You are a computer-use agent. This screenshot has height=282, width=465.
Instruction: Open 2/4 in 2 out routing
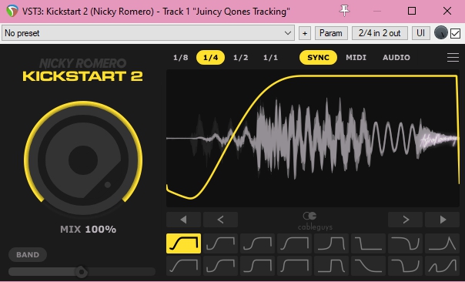pos(380,33)
